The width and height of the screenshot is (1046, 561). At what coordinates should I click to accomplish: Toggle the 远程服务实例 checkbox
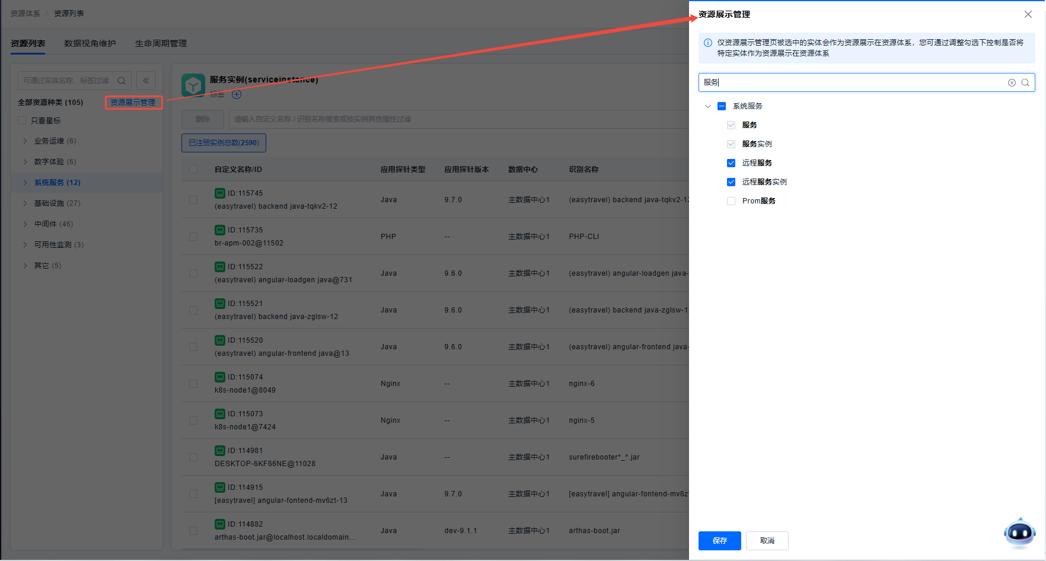(731, 182)
